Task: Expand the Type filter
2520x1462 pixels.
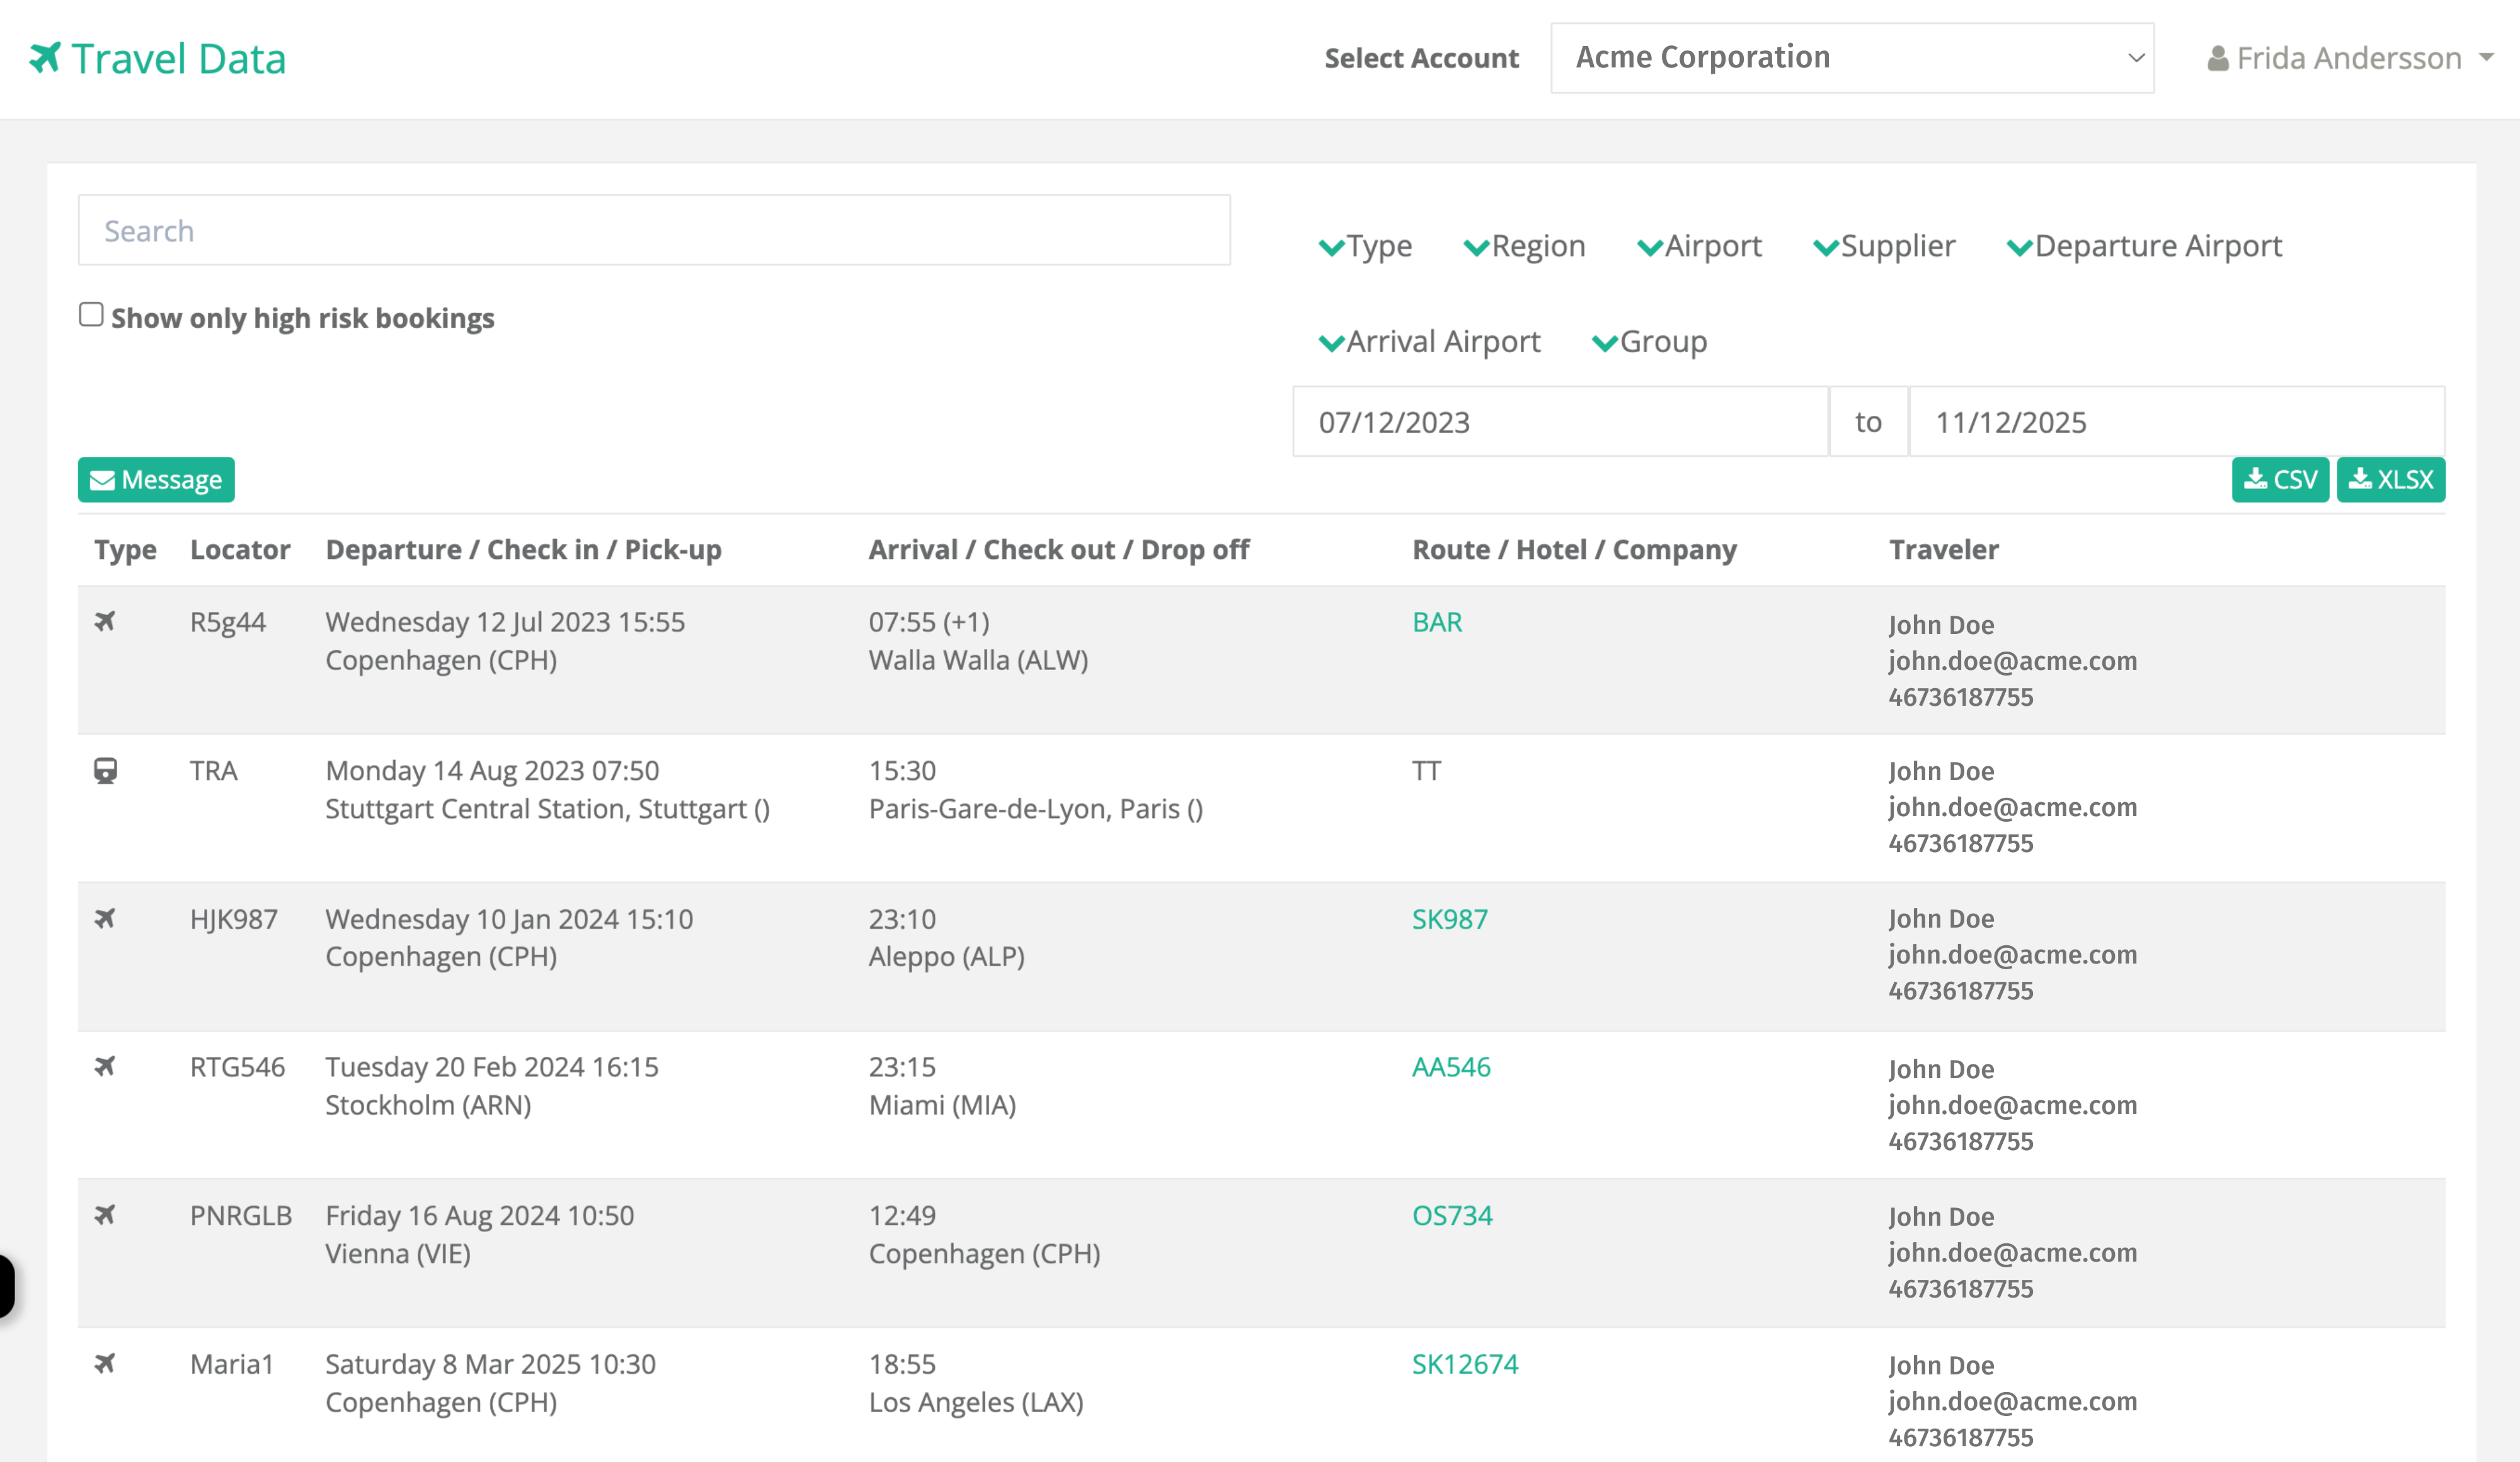Action: pos(1365,246)
